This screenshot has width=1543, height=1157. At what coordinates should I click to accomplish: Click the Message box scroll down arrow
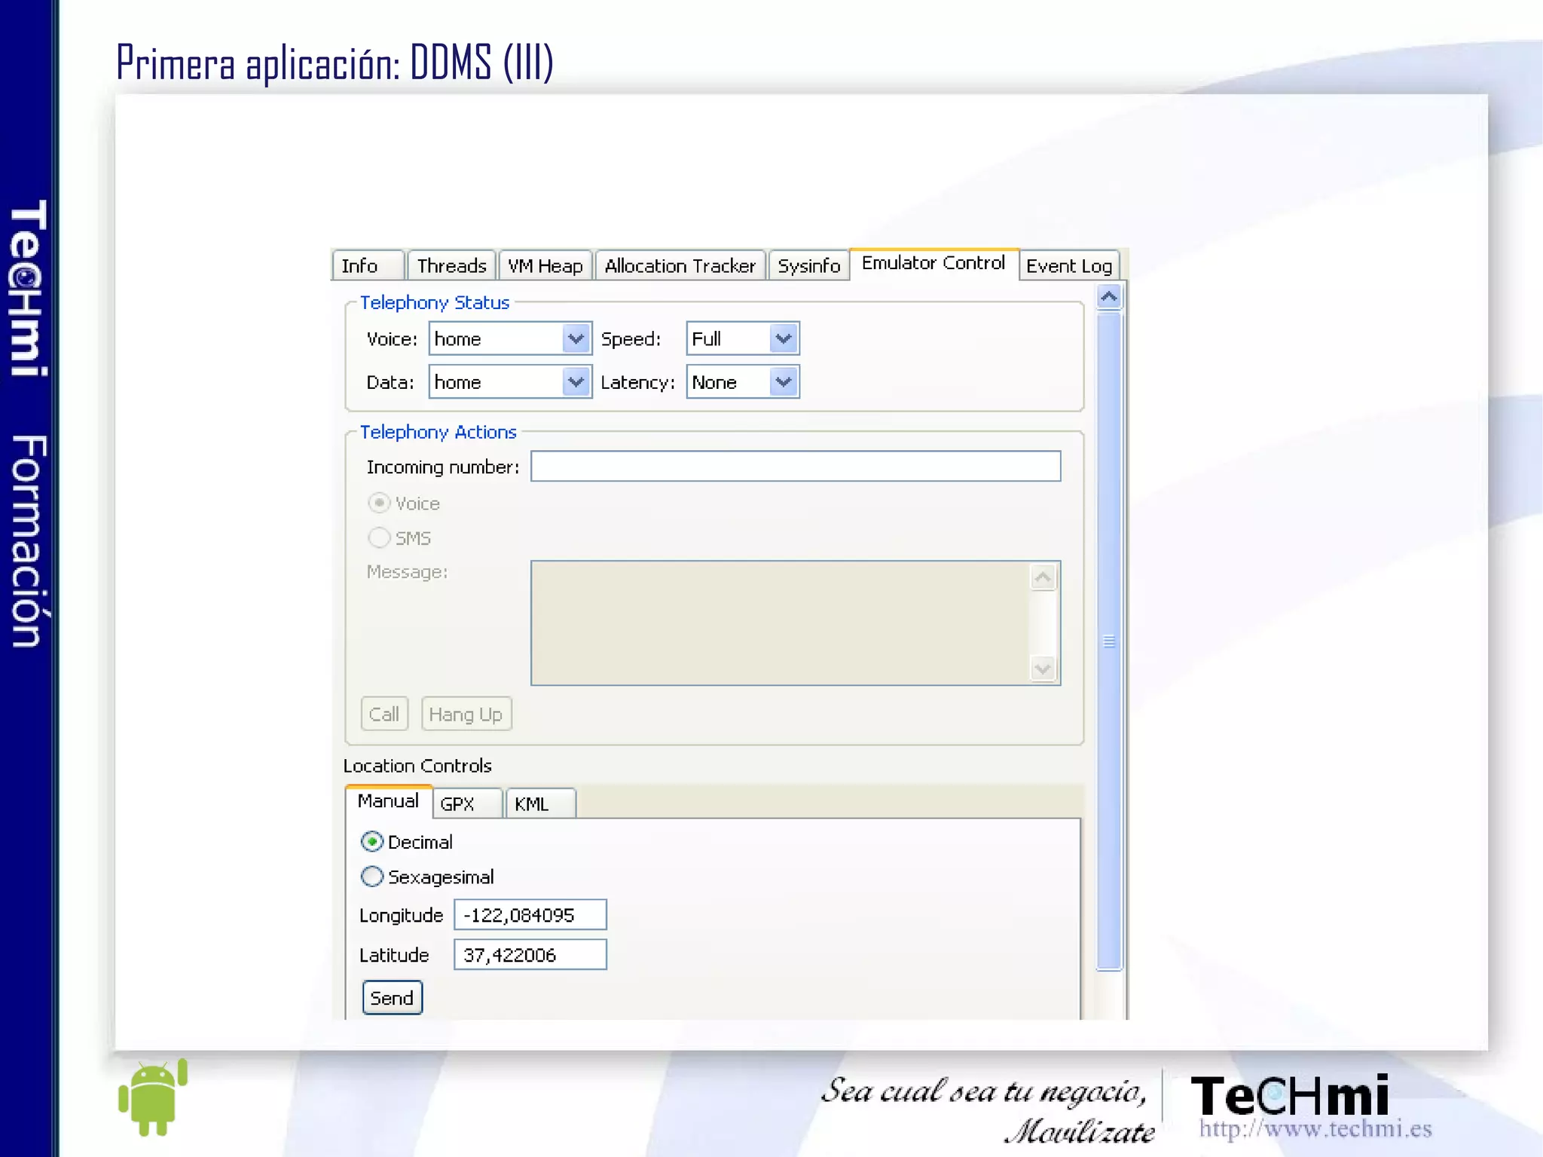1043,668
